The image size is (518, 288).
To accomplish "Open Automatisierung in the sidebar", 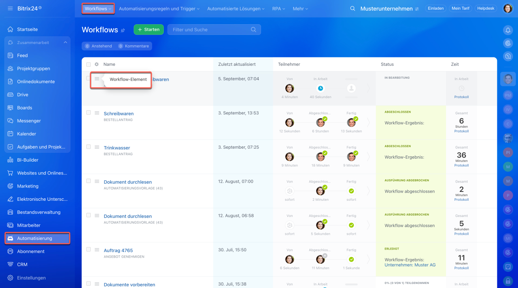I will point(37,238).
